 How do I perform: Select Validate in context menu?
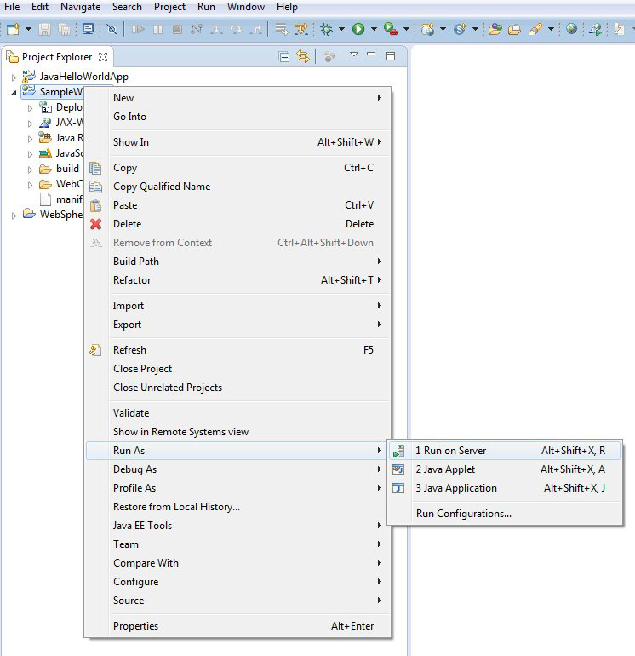(238, 413)
